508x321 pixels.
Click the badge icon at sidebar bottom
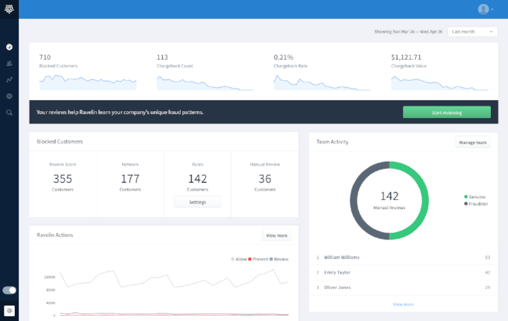click(9, 310)
